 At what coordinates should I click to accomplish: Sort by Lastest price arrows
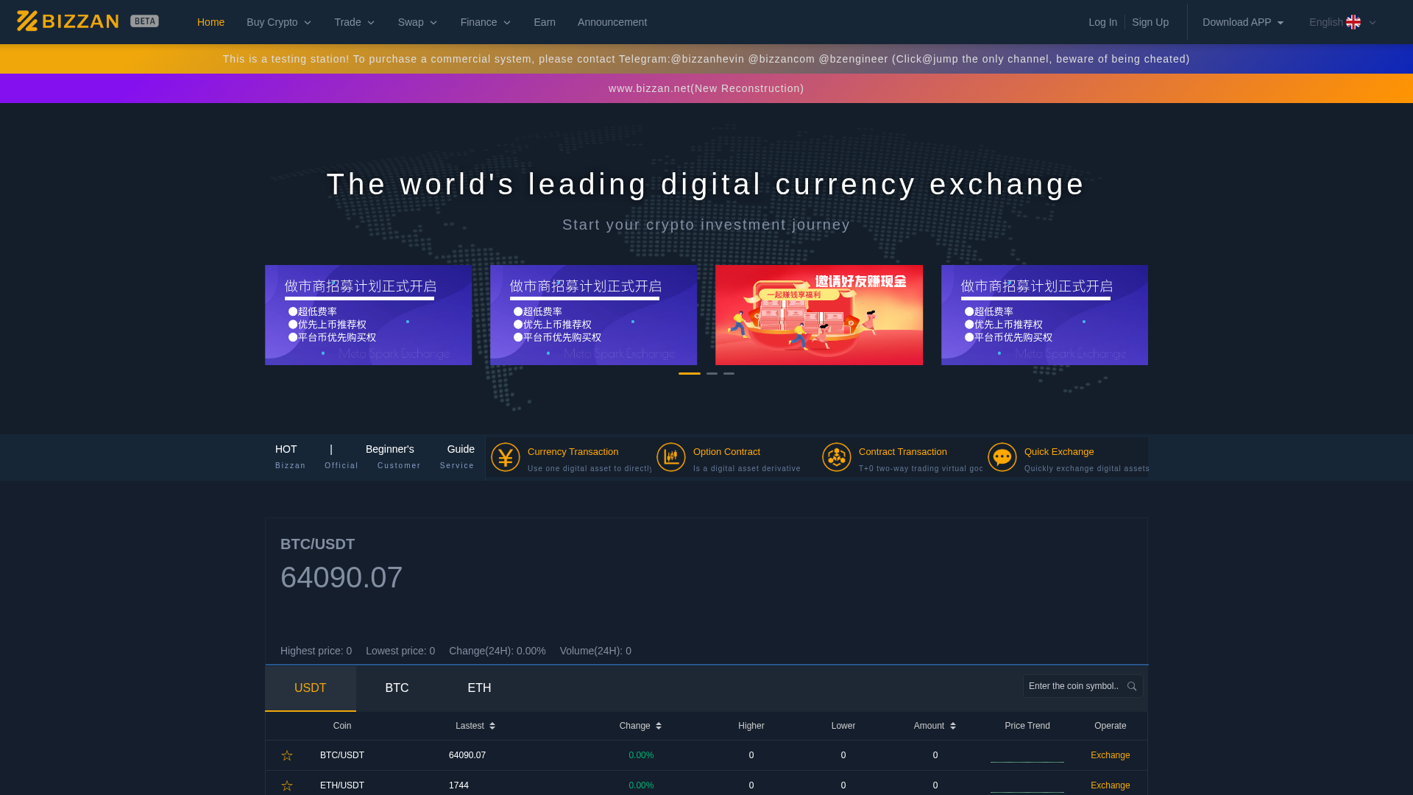(x=492, y=726)
